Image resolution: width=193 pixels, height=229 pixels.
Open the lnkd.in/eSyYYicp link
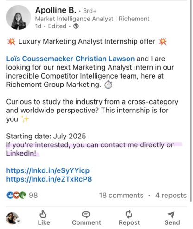pos(48,170)
